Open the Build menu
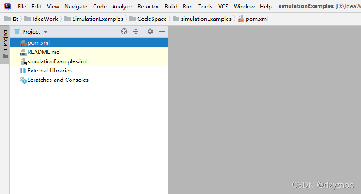This screenshot has height=194, width=361. click(x=171, y=7)
